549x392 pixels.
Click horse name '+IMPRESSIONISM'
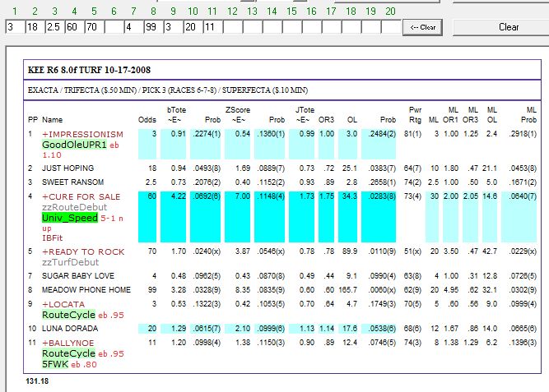82,134
